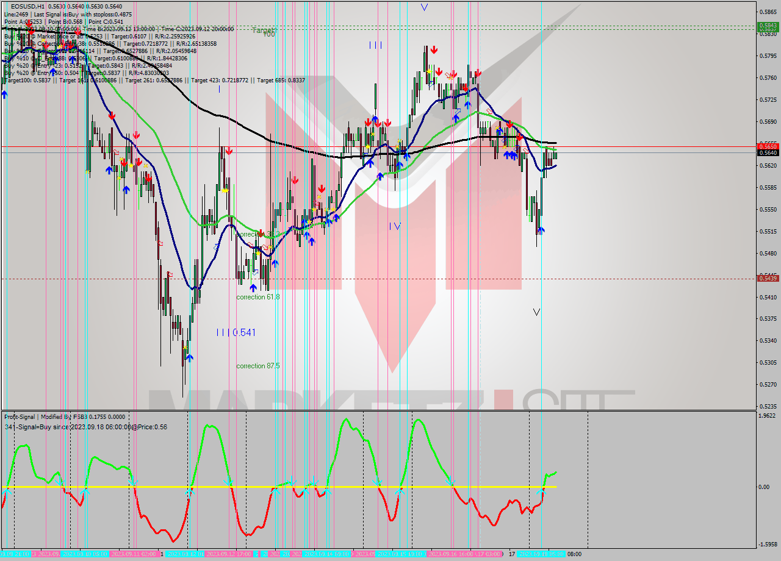Click the Roman numeral V marker above the peak

tap(425, 6)
